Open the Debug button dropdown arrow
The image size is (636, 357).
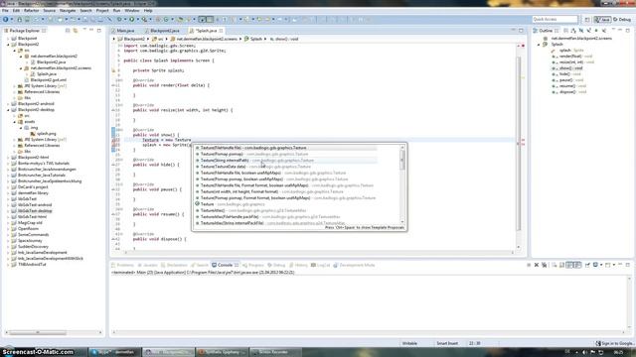124,19
